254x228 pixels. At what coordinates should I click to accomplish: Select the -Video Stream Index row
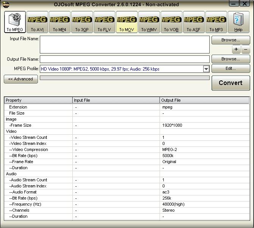127,143
